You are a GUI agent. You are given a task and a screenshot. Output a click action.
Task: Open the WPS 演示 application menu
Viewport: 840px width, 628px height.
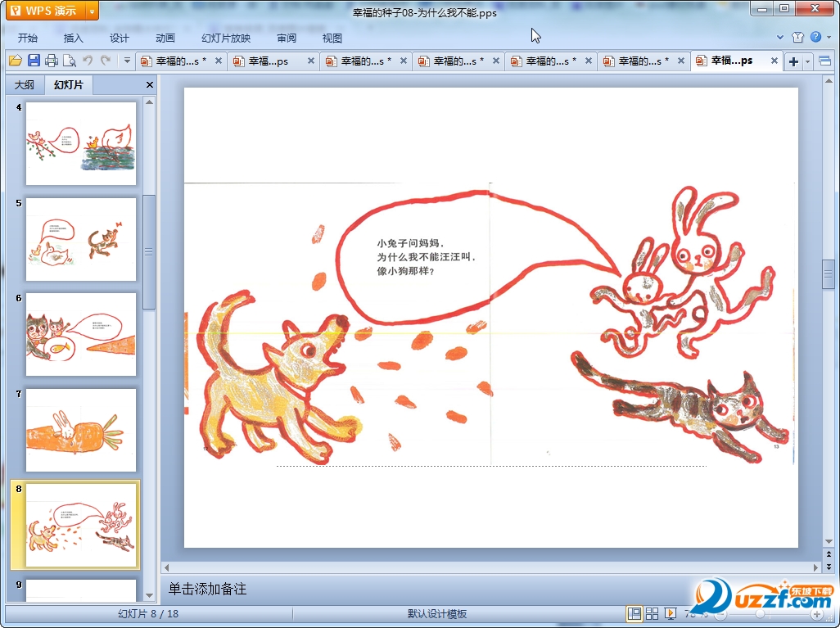(x=45, y=10)
